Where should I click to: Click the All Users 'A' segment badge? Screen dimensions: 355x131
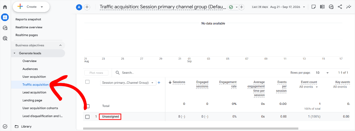tap(79, 7)
